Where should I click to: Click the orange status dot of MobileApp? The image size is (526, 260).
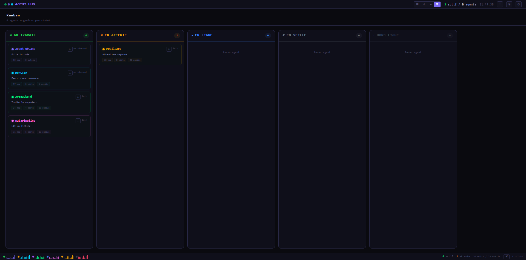click(104, 49)
